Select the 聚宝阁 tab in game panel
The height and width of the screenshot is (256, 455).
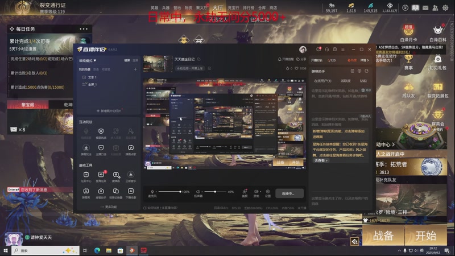coord(27,105)
